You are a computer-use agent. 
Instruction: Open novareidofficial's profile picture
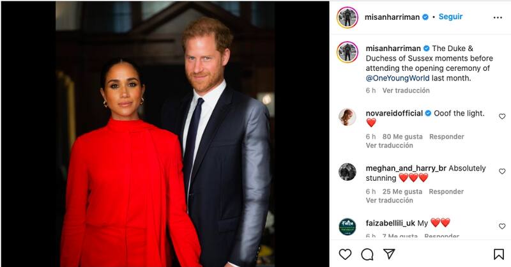click(347, 117)
